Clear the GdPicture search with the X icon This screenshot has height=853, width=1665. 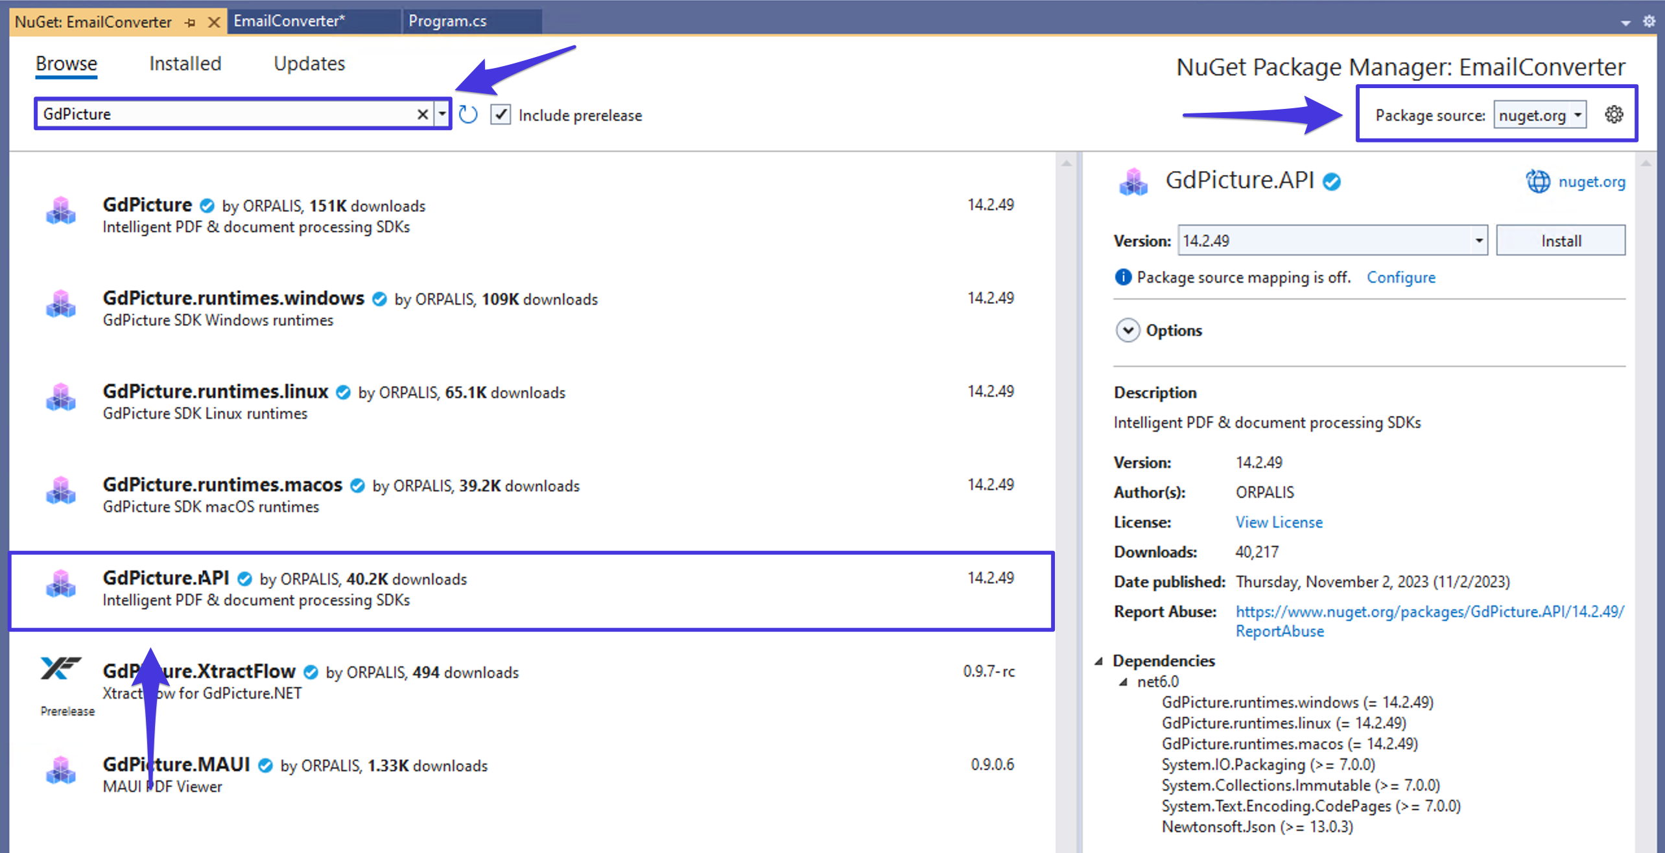(x=423, y=114)
